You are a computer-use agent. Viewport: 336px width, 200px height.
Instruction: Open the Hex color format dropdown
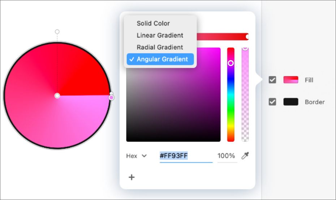tap(137, 156)
